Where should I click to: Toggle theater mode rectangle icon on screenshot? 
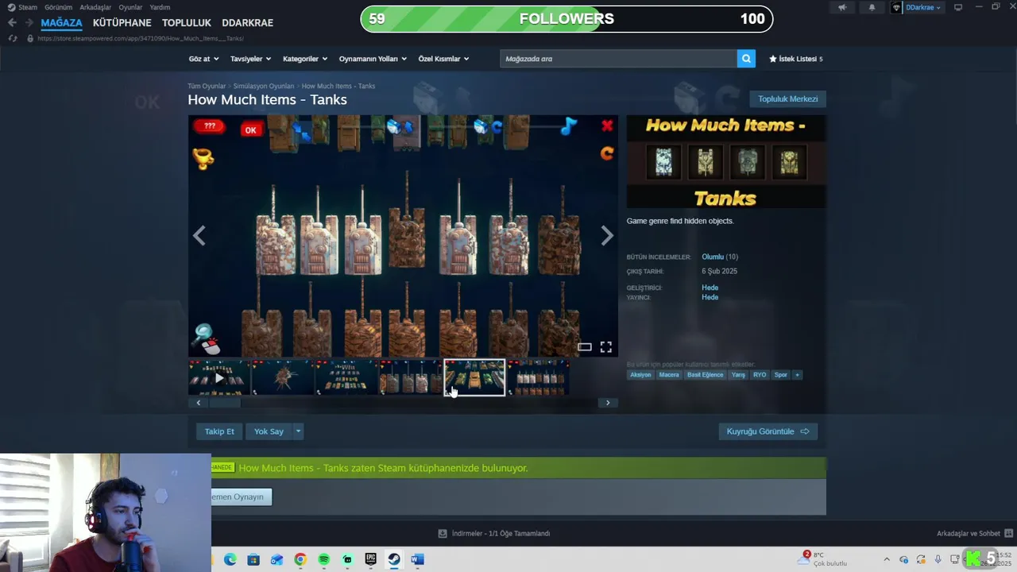point(584,346)
